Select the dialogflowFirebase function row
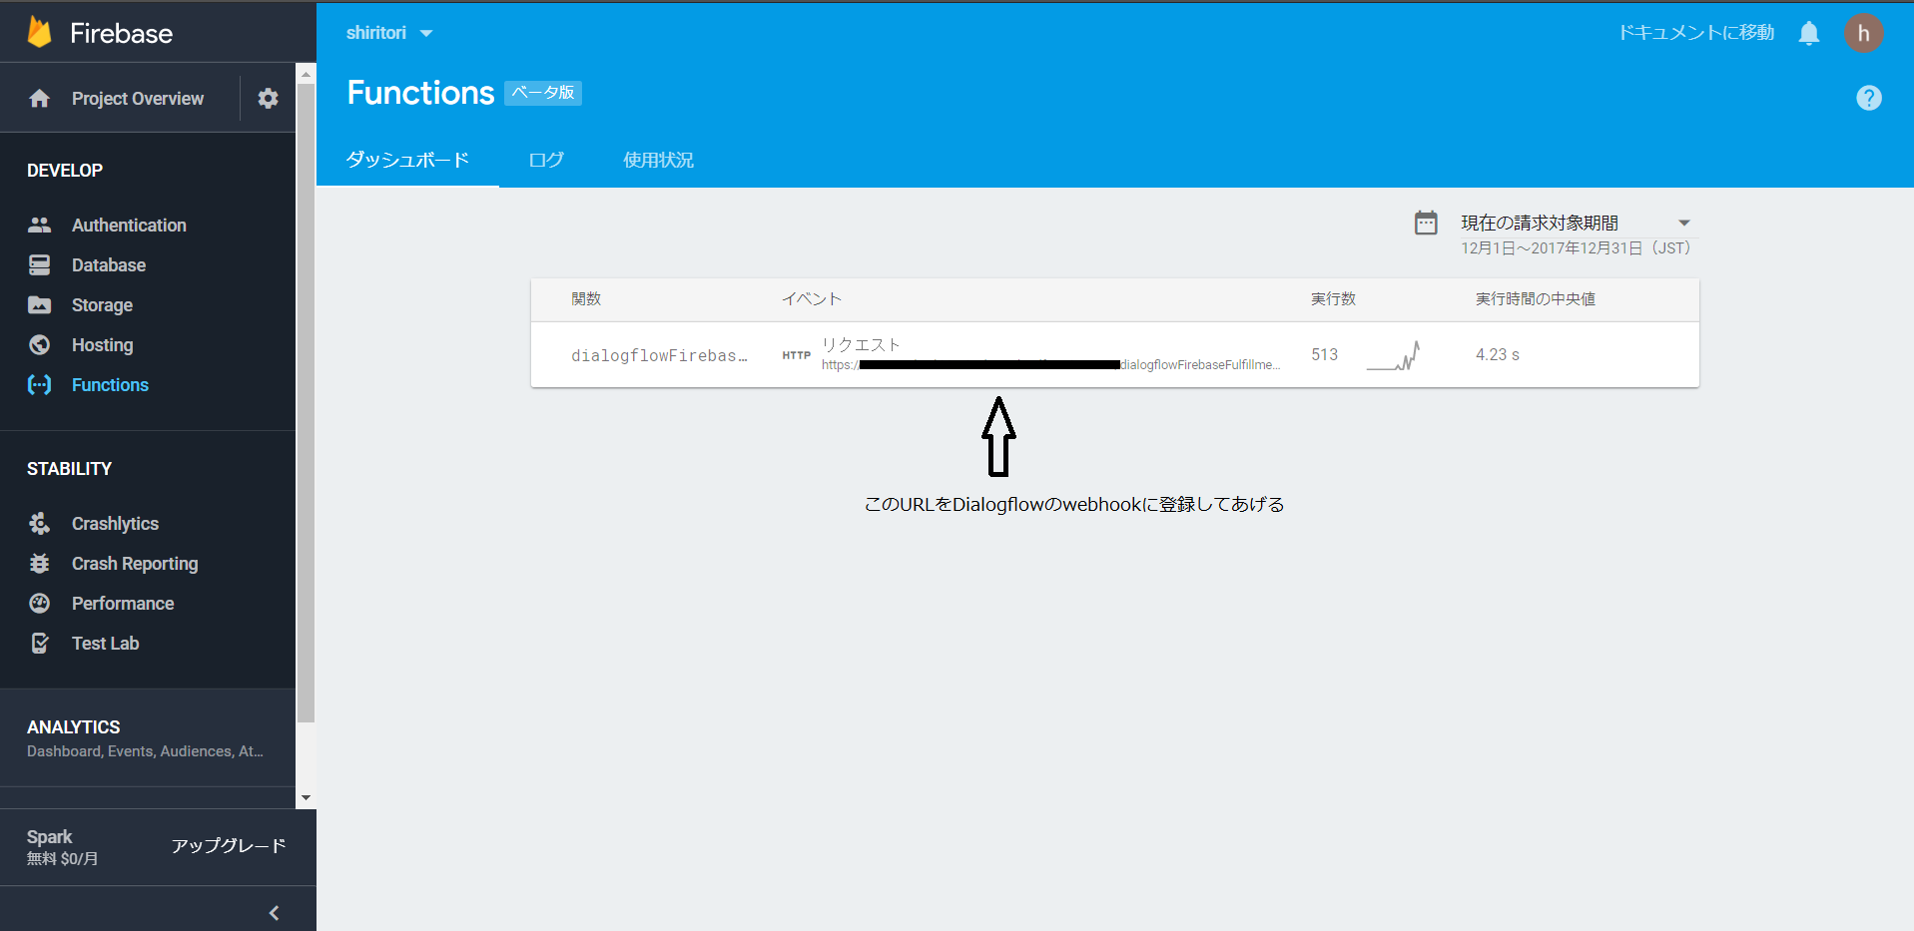The height and width of the screenshot is (931, 1914). (x=659, y=355)
